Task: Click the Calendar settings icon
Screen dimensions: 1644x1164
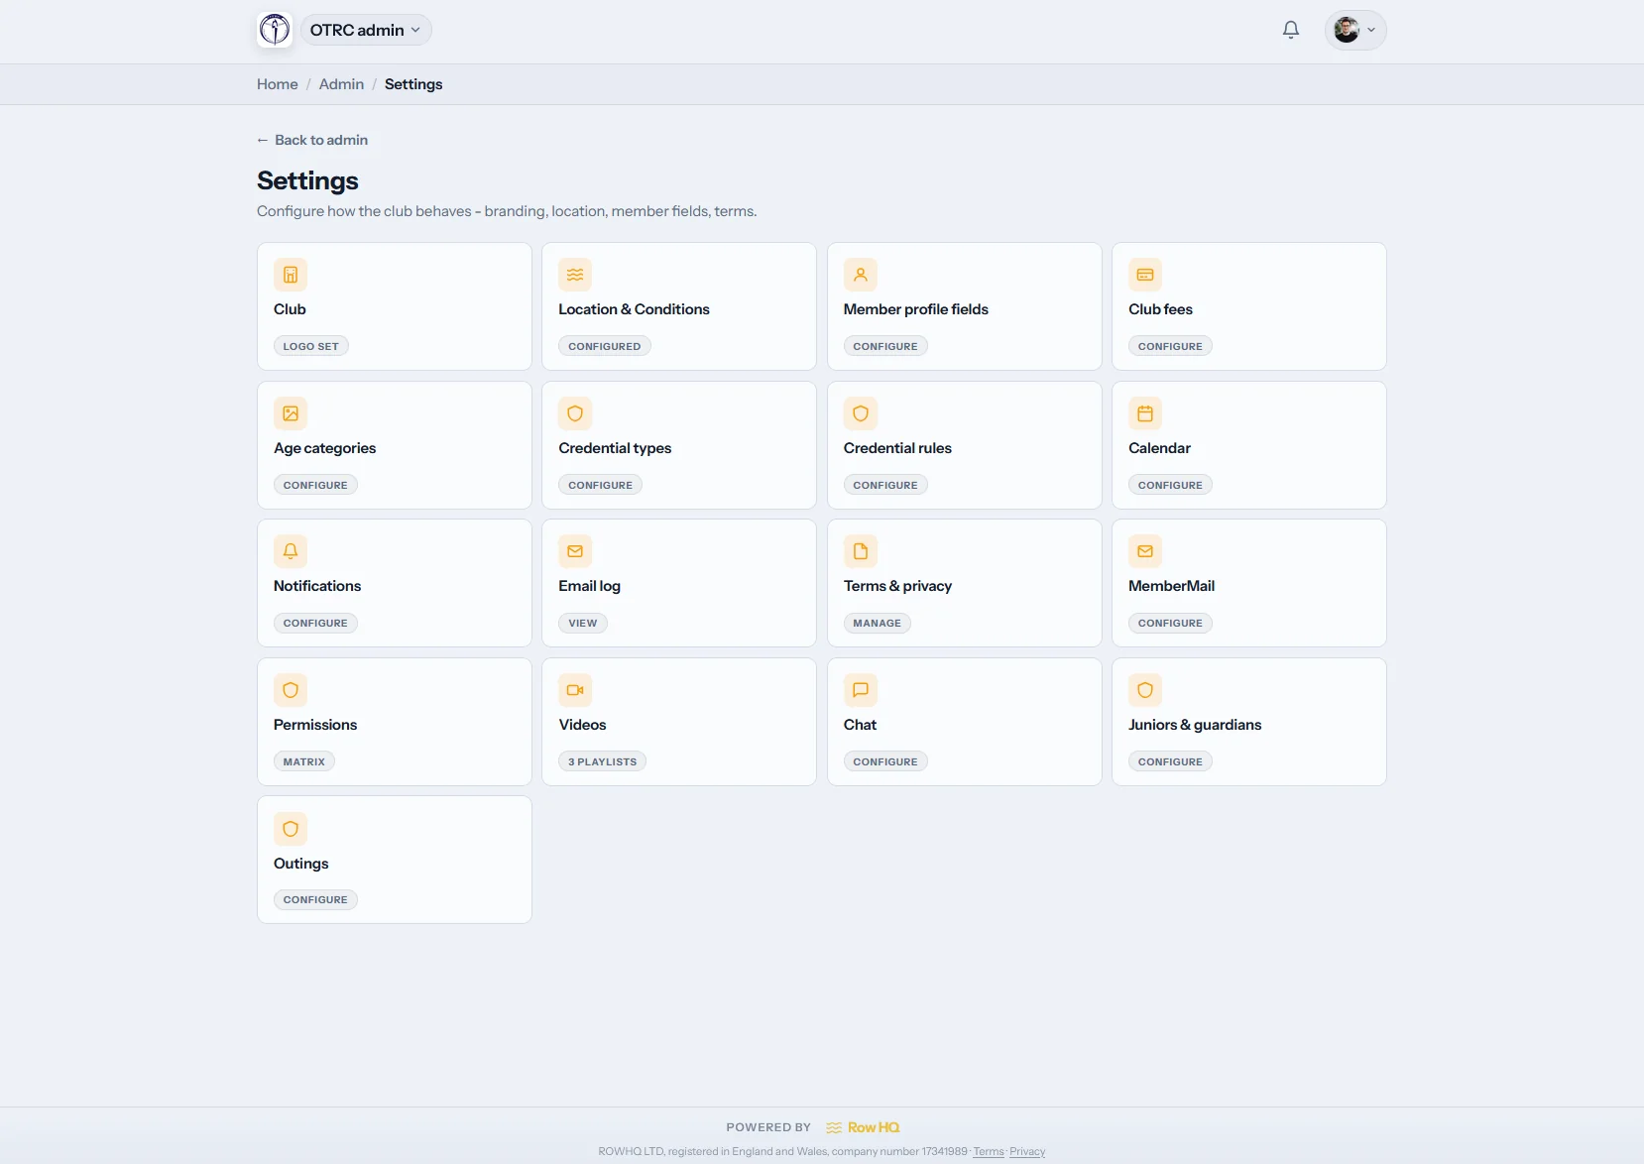Action: coord(1145,413)
